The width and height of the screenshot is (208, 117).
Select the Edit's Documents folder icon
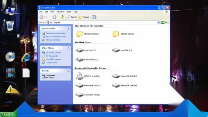pos(116,34)
